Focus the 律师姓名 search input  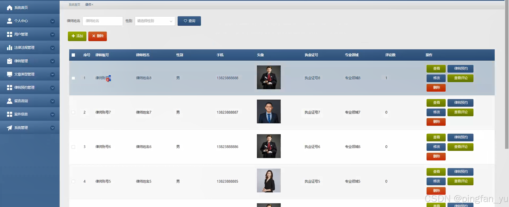102,21
